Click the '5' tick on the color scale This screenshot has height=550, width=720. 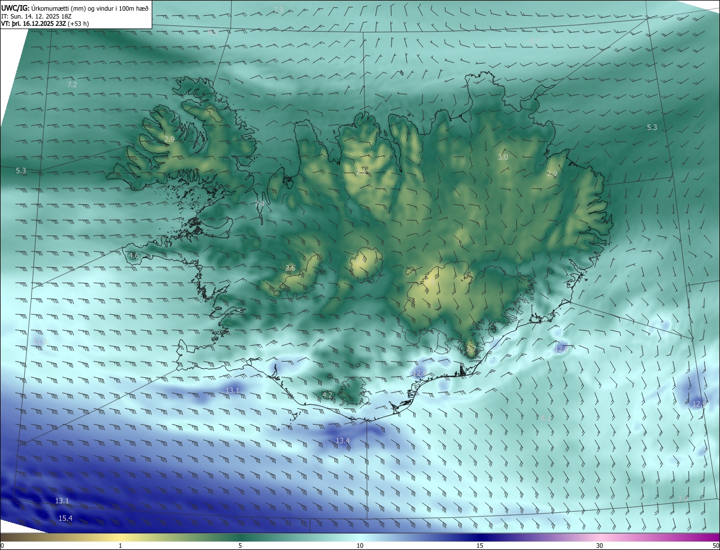[240, 546]
